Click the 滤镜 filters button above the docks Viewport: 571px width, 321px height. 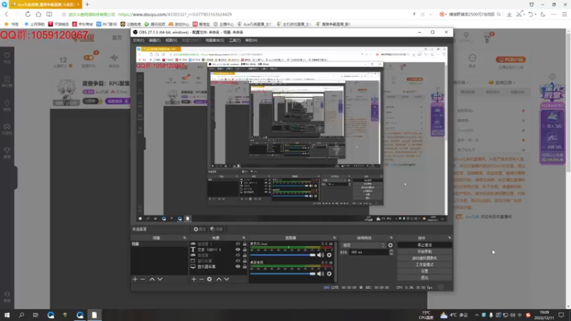[216, 229]
